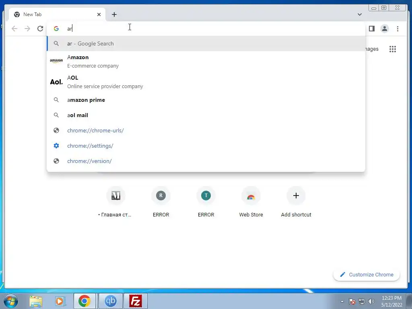The image size is (412, 309).
Task: Expand the tab search dropdown arrow
Action: [x=359, y=14]
